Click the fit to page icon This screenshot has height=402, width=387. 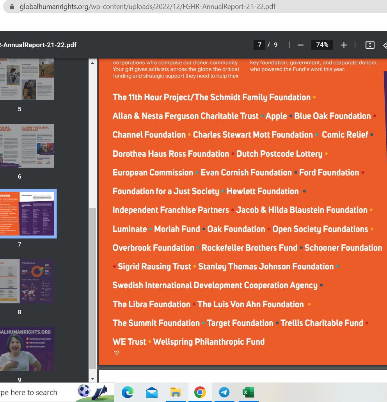point(370,45)
